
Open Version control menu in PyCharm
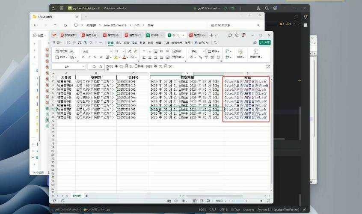point(115,8)
